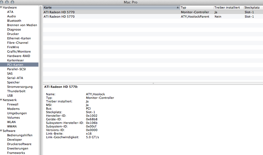The image size is (263, 155).
Task: Open Hardware-RAID entry
Action: (19, 56)
